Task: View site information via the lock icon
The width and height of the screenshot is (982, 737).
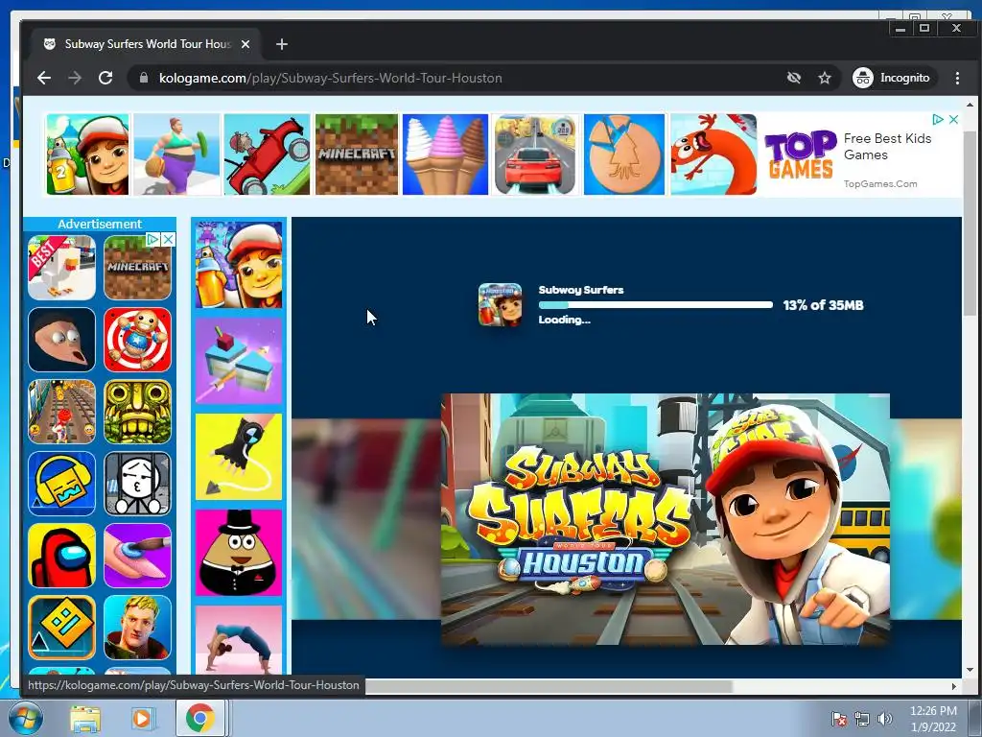Action: click(144, 78)
